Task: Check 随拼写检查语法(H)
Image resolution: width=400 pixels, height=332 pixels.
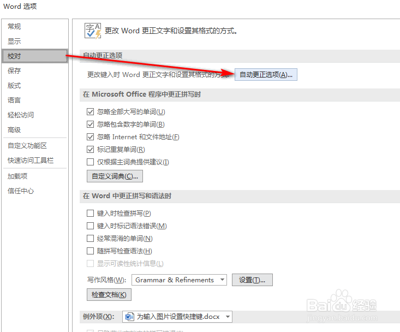Action: click(90, 251)
